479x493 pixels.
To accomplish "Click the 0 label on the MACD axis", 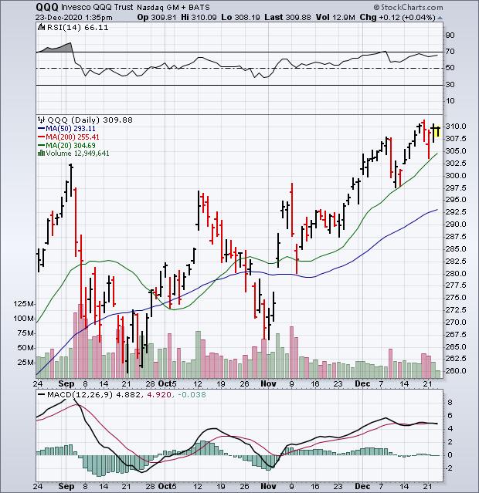I will [450, 455].
